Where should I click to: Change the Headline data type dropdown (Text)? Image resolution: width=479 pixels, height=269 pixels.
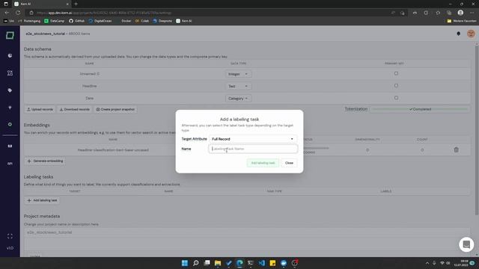tap(238, 87)
